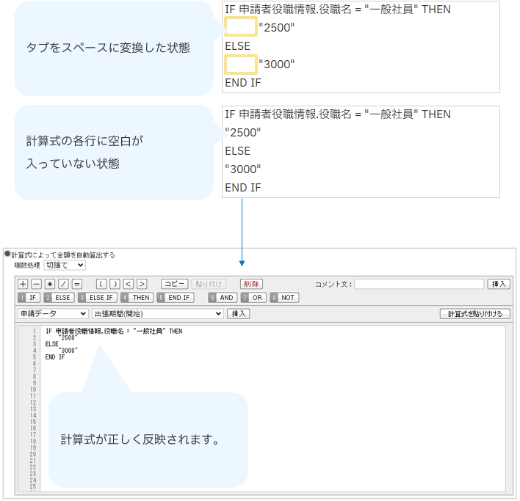Open the 端数処理 切捨て dropdown
The height and width of the screenshot is (501, 520).
(64, 265)
